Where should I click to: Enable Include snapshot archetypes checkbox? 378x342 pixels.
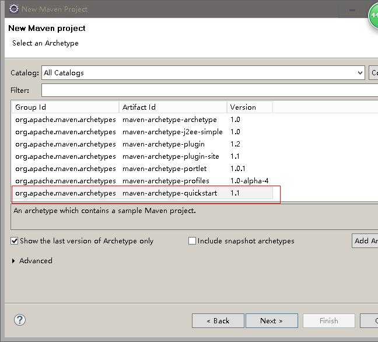tap(192, 240)
